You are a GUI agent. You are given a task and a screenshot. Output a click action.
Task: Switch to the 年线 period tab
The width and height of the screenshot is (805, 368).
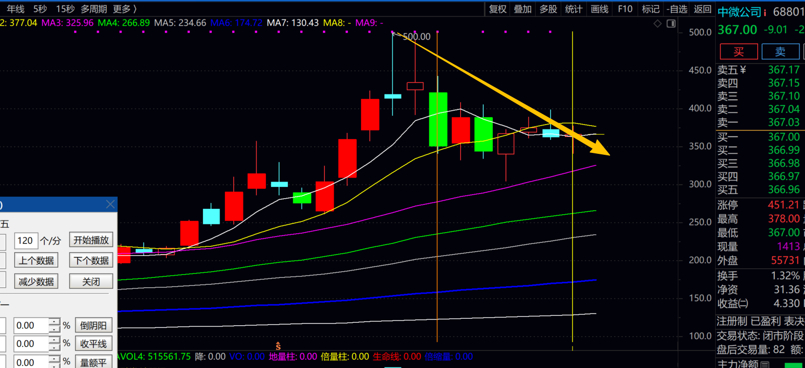click(16, 9)
